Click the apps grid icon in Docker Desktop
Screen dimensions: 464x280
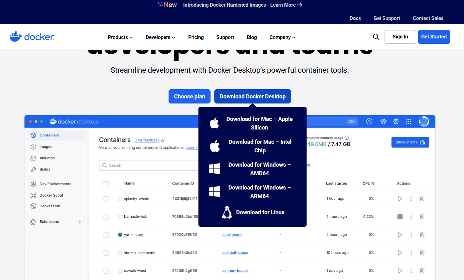point(409,121)
